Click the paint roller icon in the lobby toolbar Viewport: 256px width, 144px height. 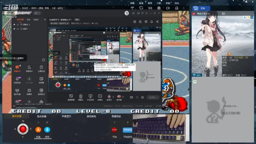132,8
